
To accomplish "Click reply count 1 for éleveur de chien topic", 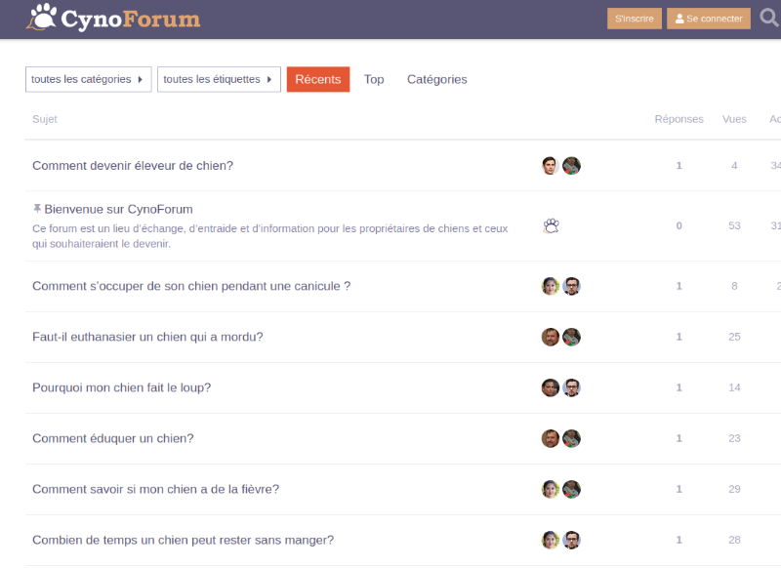I will pyautogui.click(x=678, y=165).
